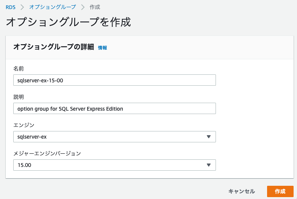Click the 名前 input field with sqlserver-ex-15-00
The height and width of the screenshot is (199, 297).
tap(114, 80)
